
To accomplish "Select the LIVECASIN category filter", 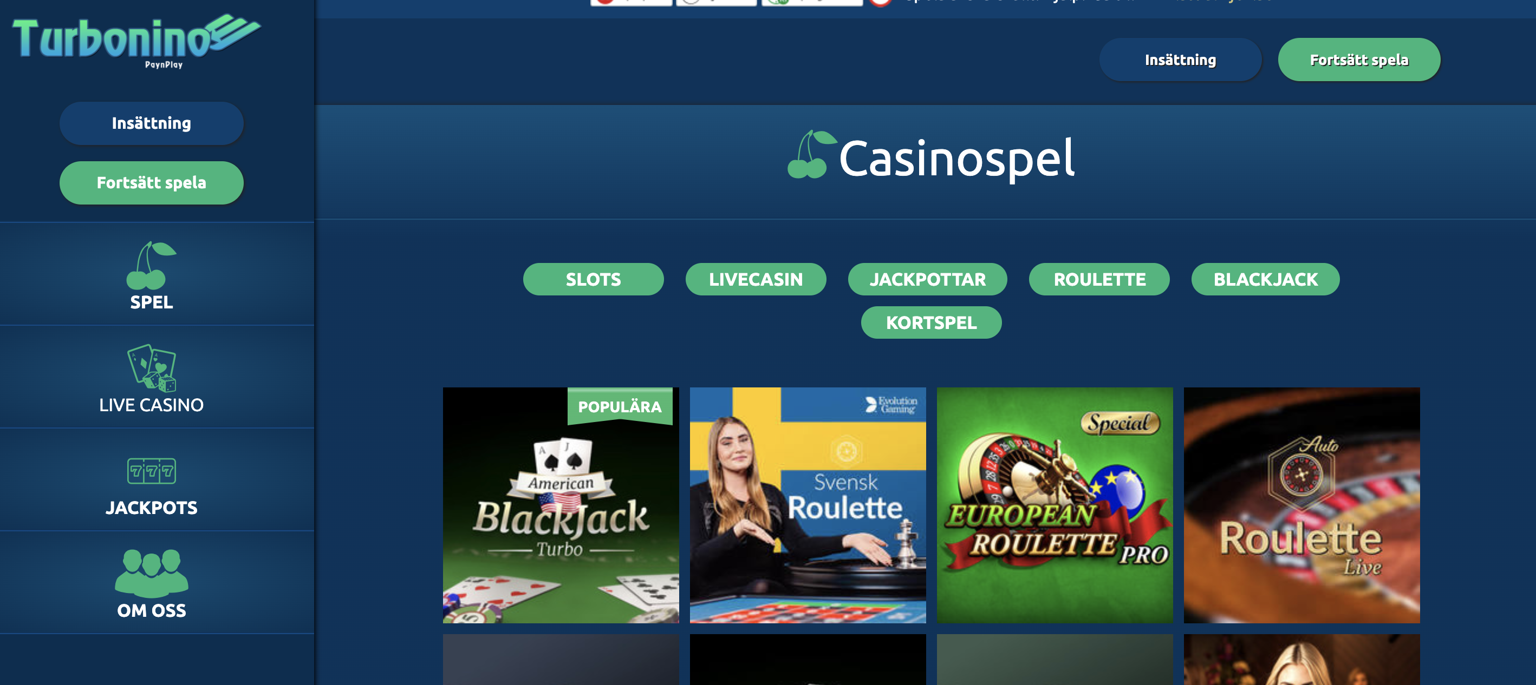I will [x=756, y=279].
